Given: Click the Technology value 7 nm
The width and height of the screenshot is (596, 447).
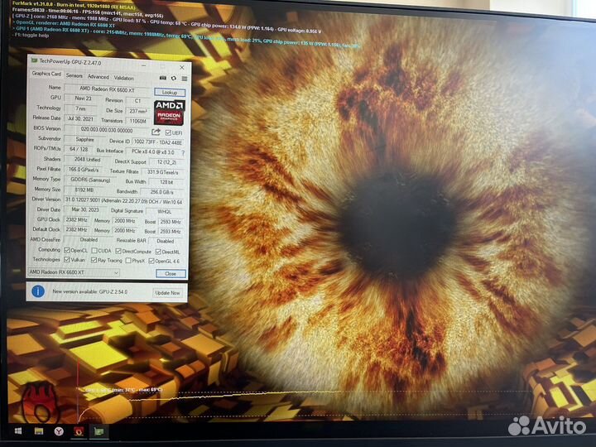Looking at the screenshot, I should [80, 108].
